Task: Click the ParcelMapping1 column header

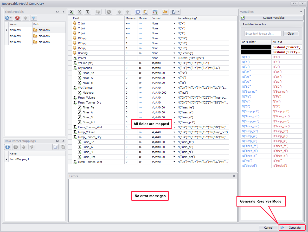Action: click(202, 18)
